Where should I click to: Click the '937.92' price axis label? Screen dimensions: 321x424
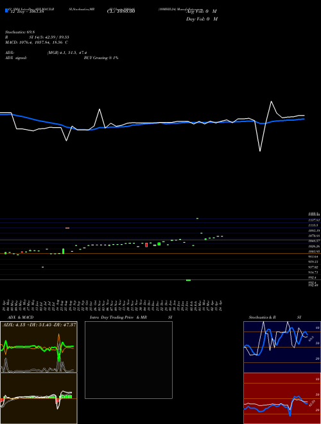point(314,267)
